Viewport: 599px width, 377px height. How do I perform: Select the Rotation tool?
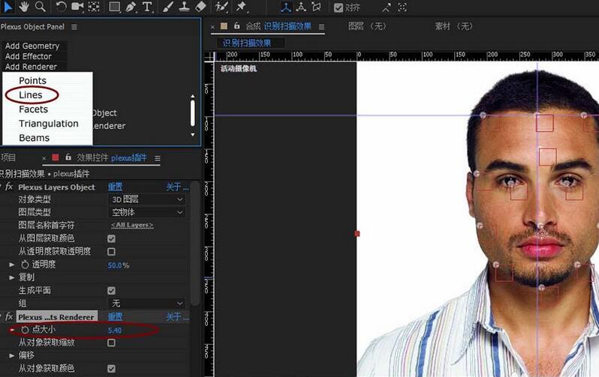tap(61, 7)
